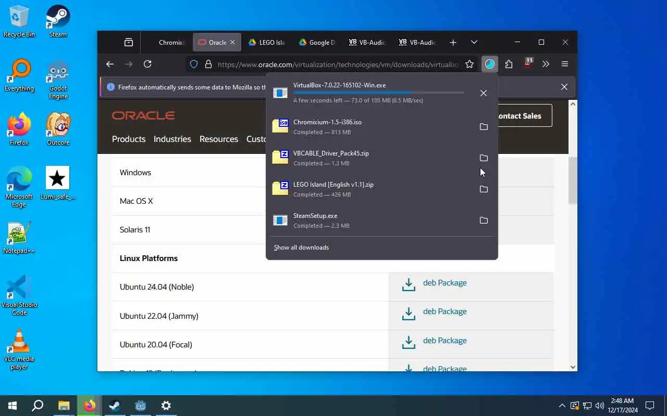Viewport: 667px width, 416px height.
Task: Click the scrollbar down arrow
Action: tap(573, 367)
